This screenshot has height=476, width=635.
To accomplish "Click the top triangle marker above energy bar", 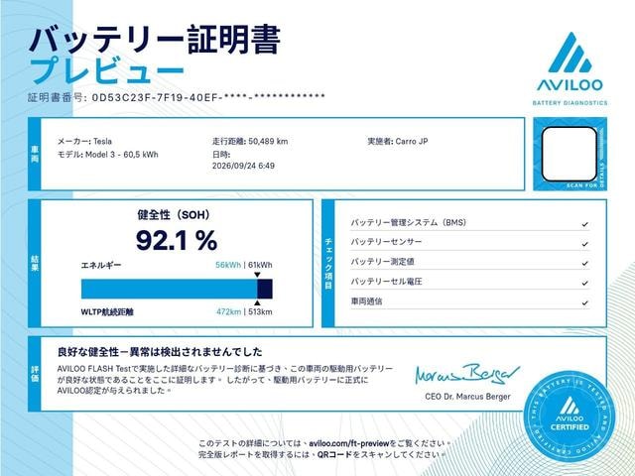I will (x=257, y=275).
